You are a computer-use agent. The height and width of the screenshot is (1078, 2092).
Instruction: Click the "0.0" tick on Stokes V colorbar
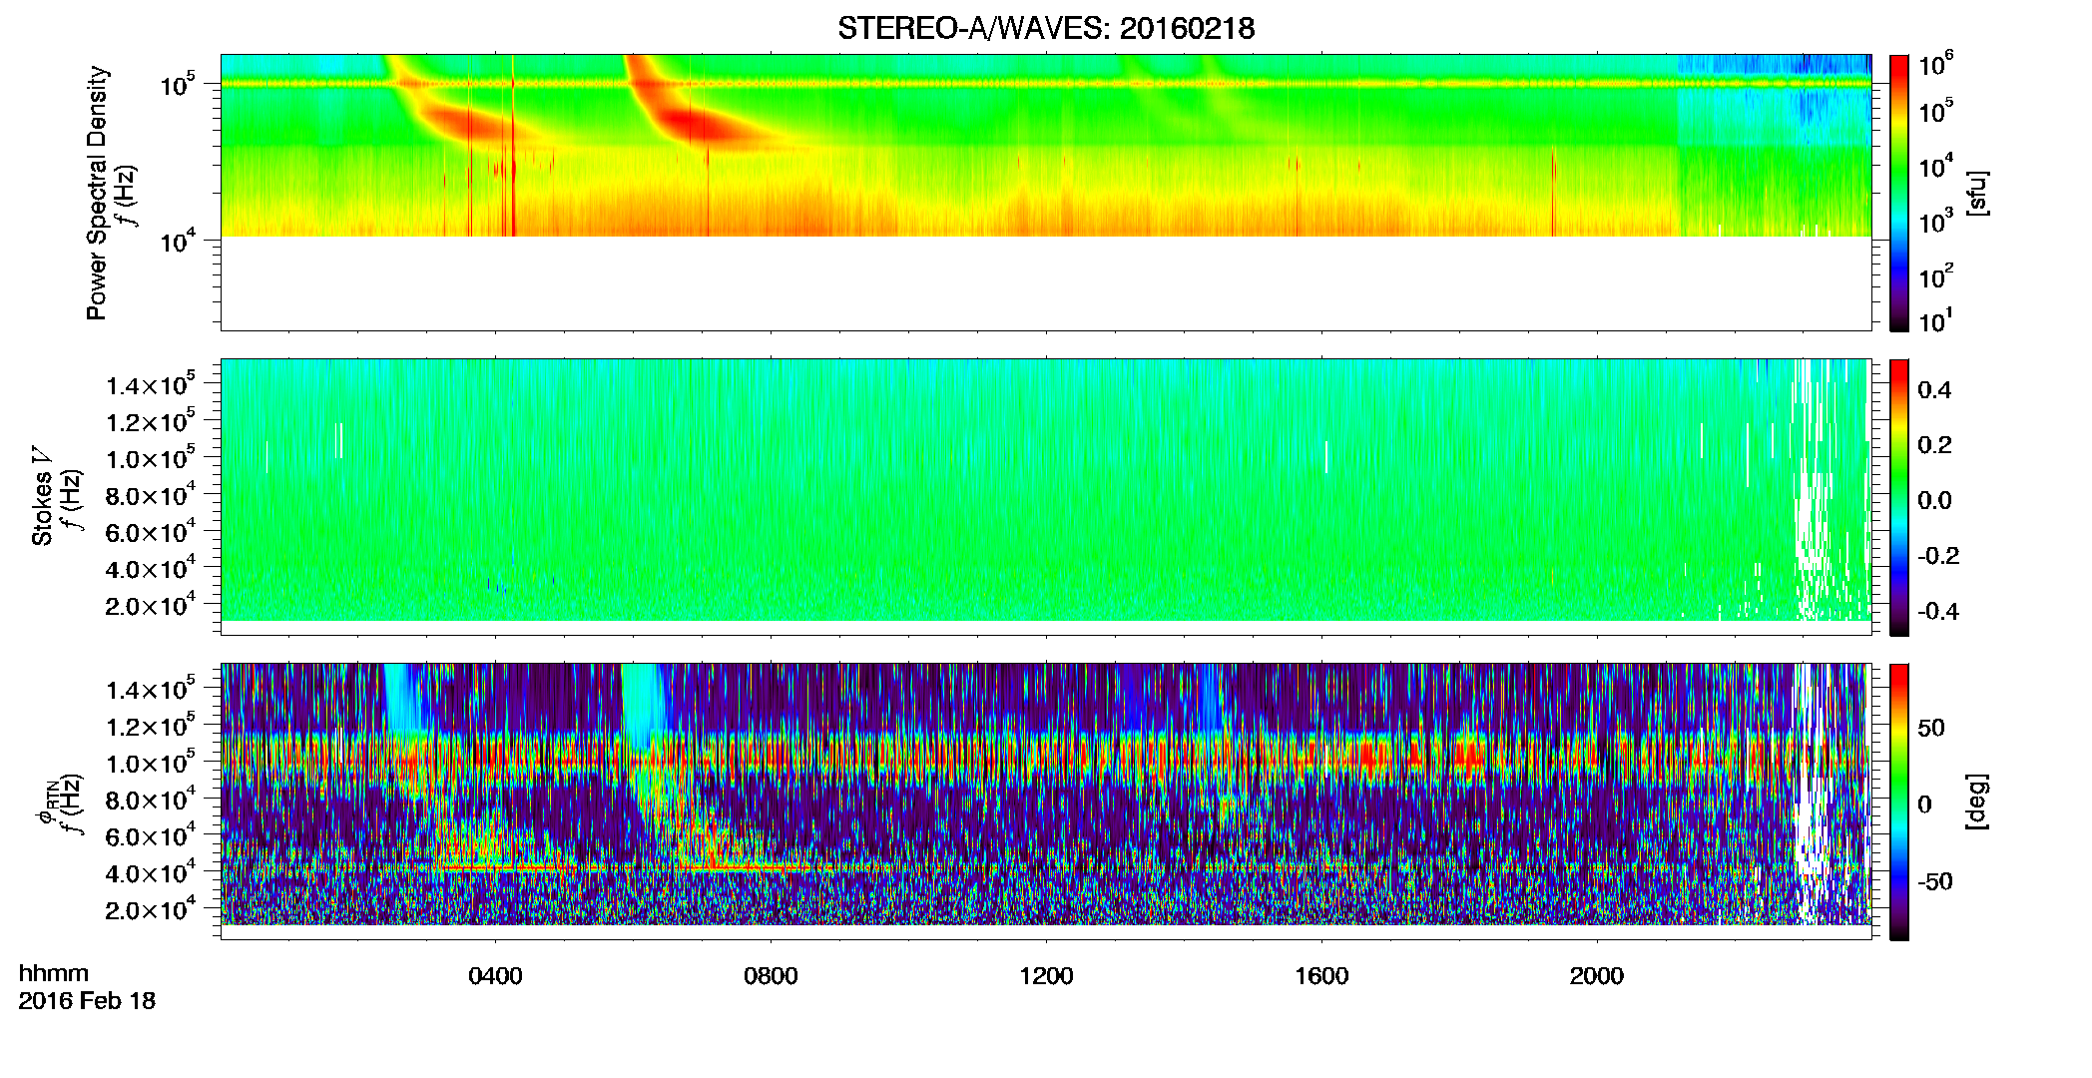pos(1934,501)
